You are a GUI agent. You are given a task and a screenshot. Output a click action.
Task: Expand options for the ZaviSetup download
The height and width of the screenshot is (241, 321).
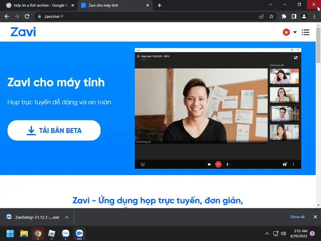click(x=67, y=217)
